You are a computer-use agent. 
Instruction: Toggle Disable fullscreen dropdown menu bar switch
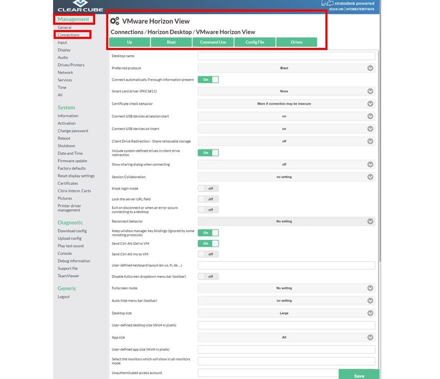(208, 277)
